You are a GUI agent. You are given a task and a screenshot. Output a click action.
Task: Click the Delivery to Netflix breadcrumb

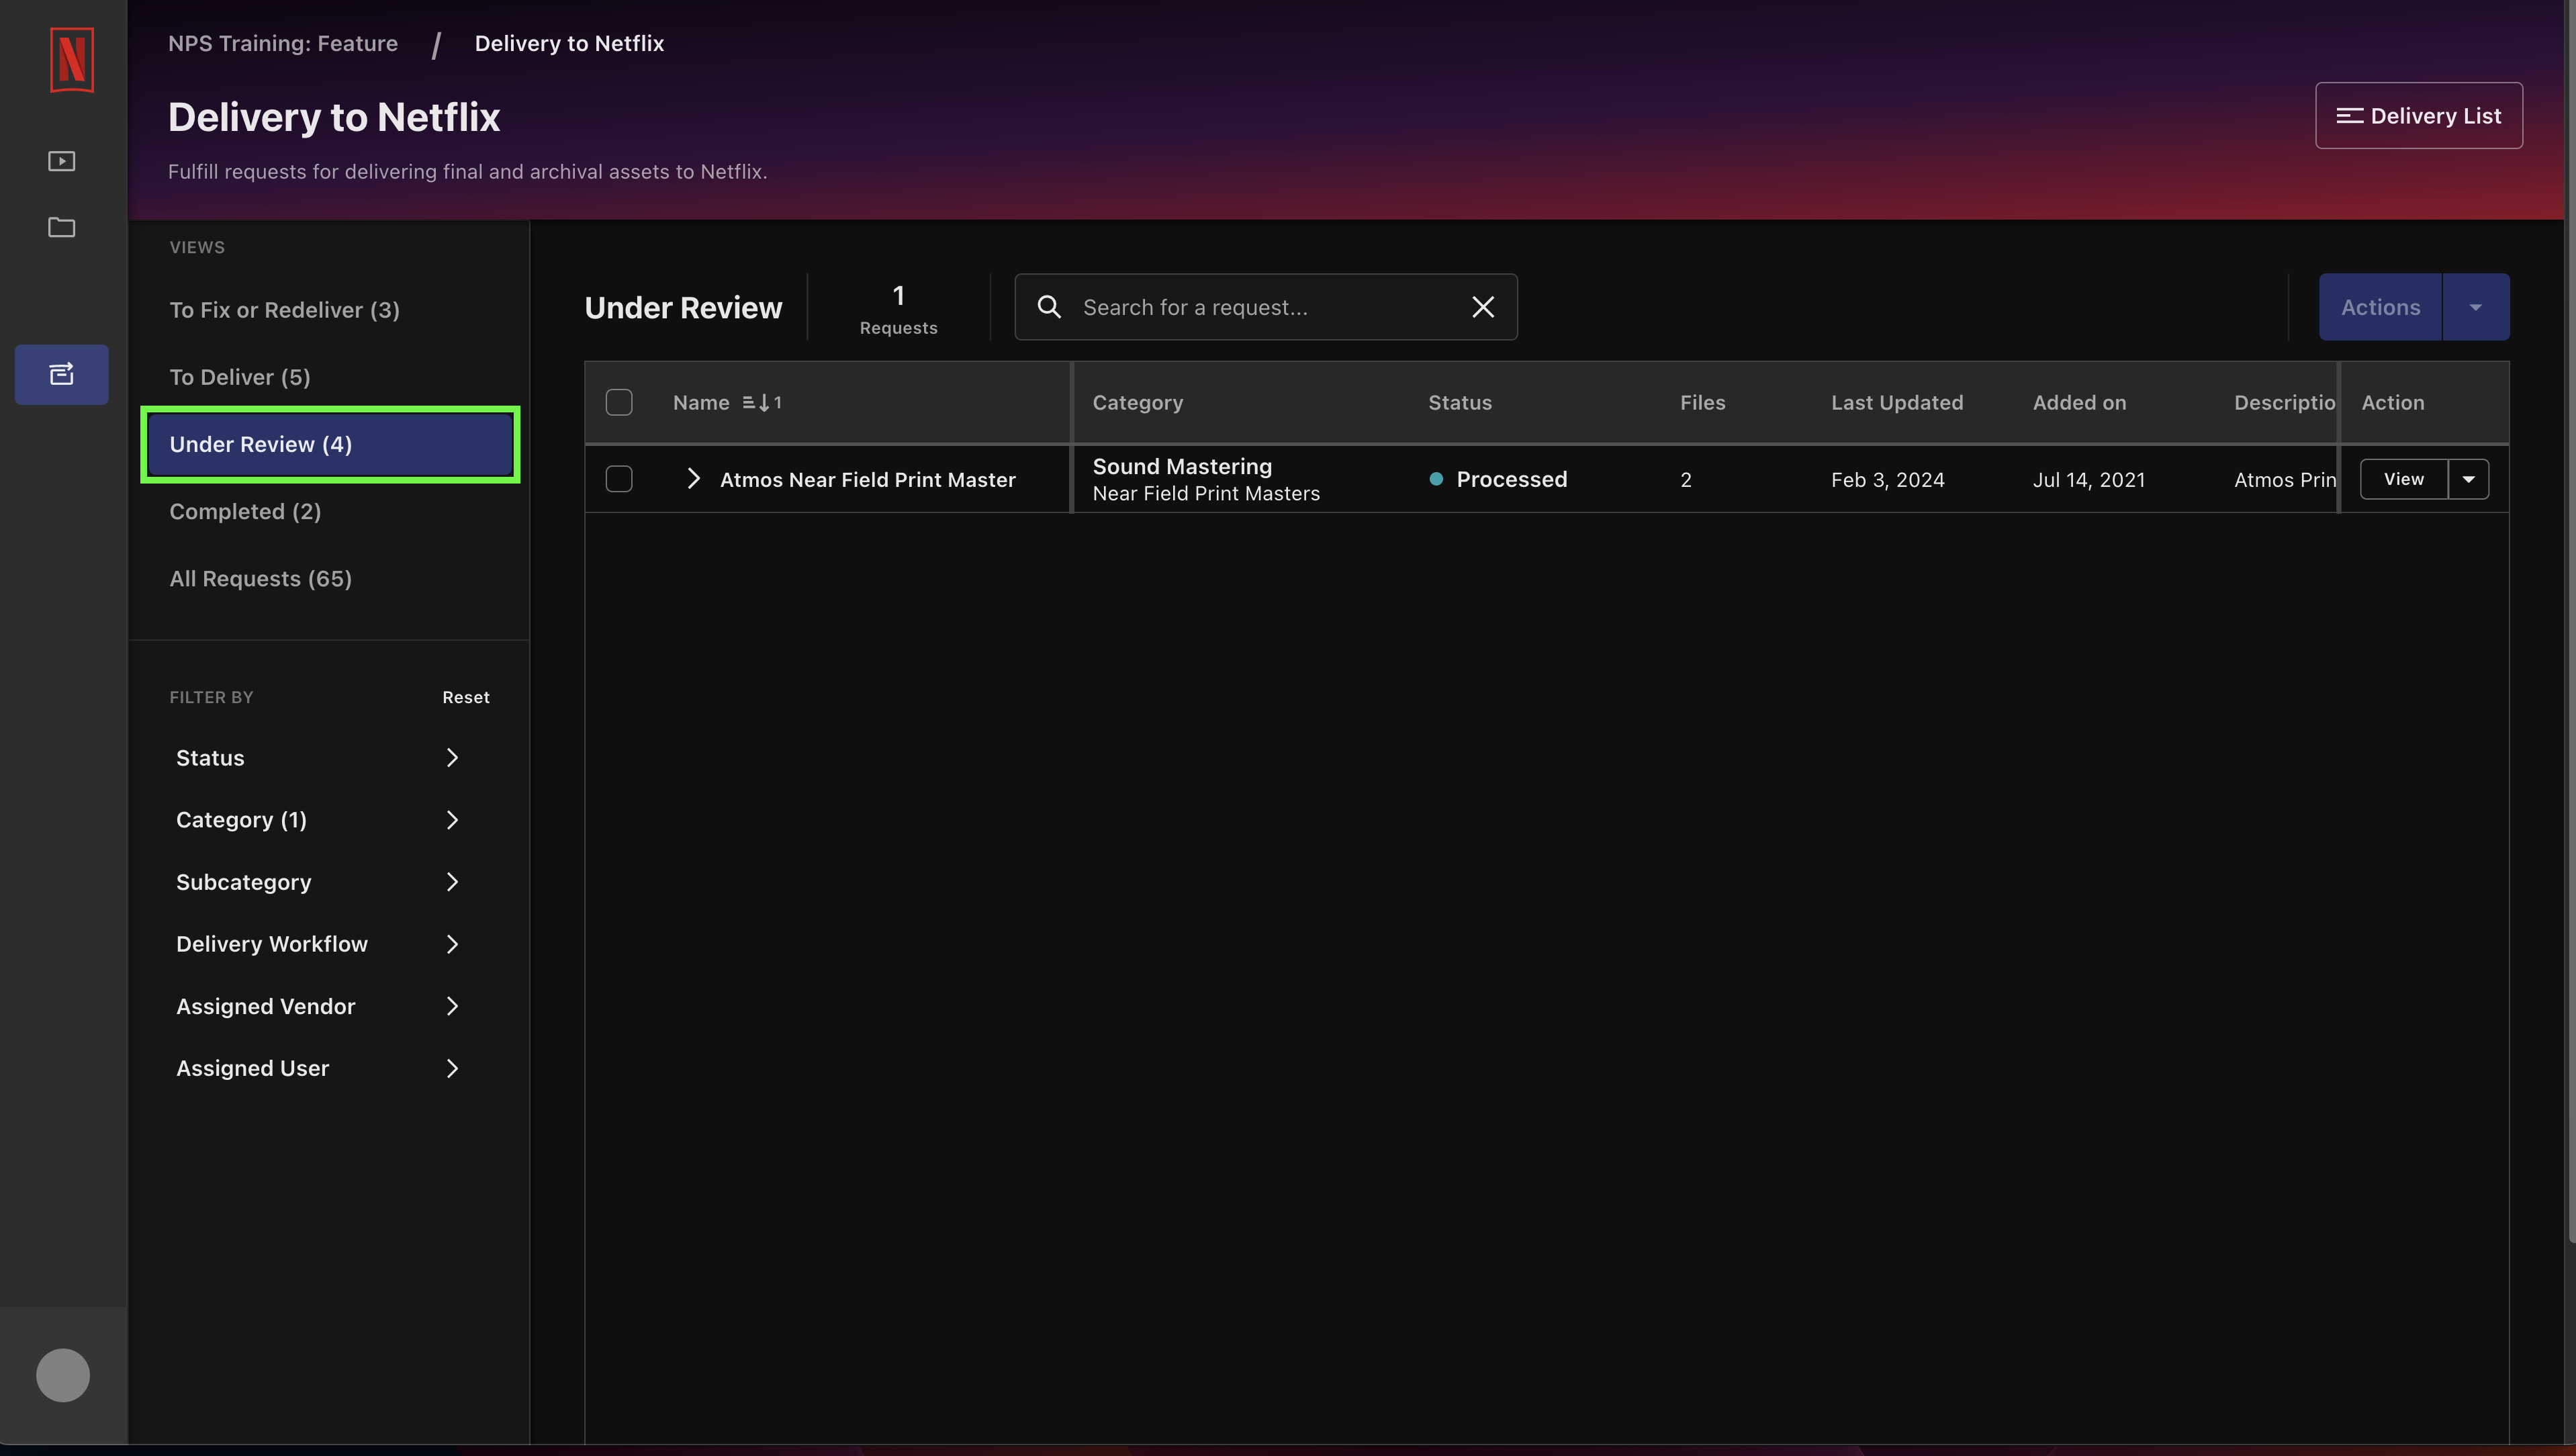coord(569,43)
